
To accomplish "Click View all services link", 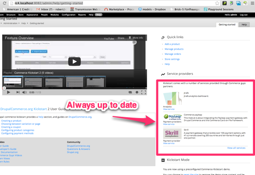I will pyautogui.click(x=236, y=148).
